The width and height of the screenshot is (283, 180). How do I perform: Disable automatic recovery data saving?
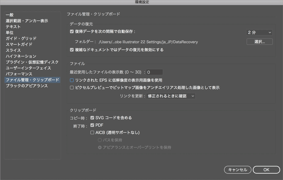[72, 31]
